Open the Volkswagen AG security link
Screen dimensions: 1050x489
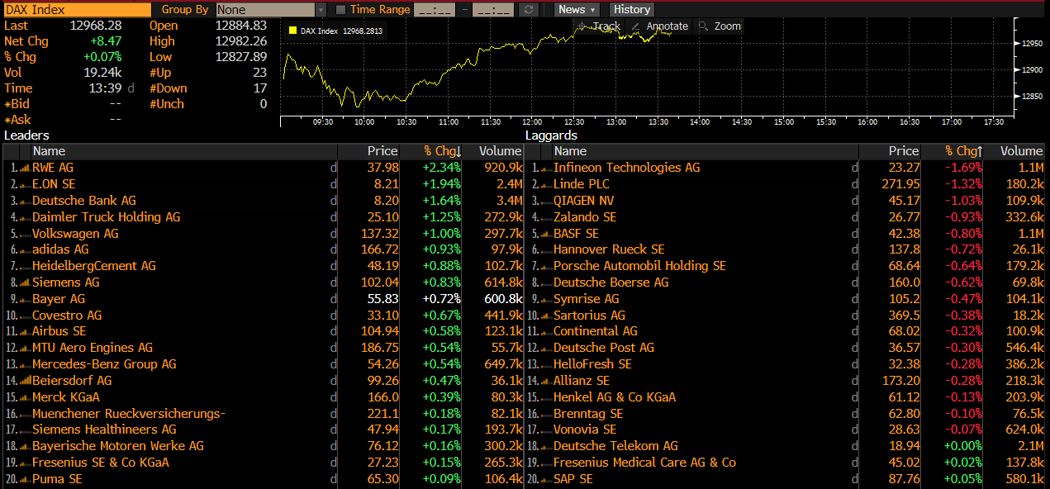[x=75, y=233]
